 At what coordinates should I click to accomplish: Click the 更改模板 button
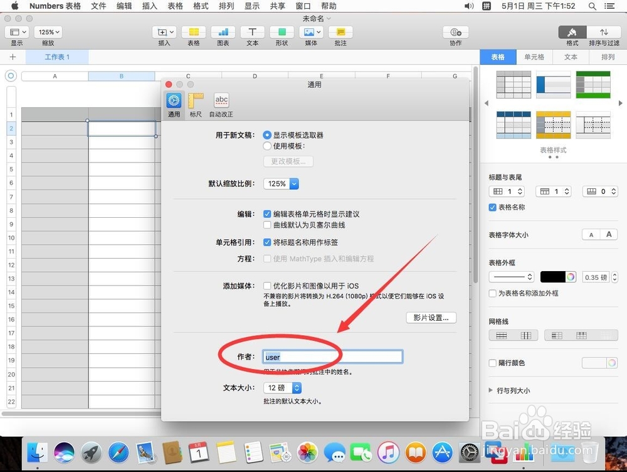(x=288, y=161)
